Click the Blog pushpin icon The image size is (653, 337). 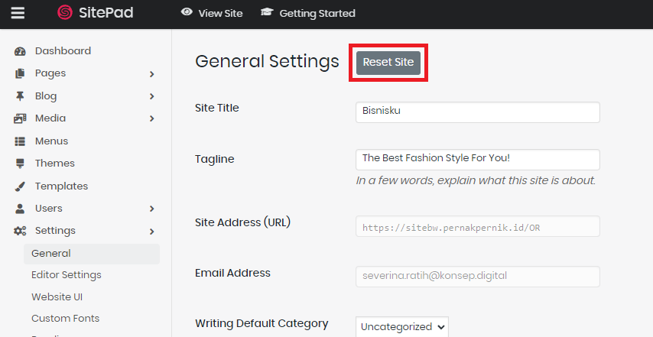21,96
